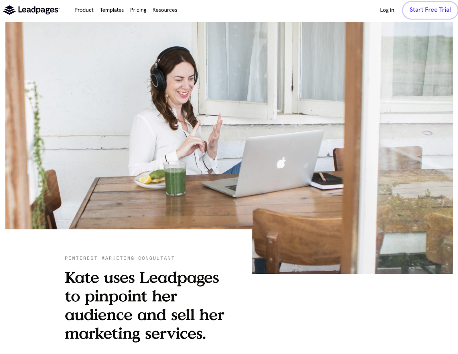This screenshot has width=458, height=354.
Task: Click the green smoothie glass
Action: [x=175, y=178]
